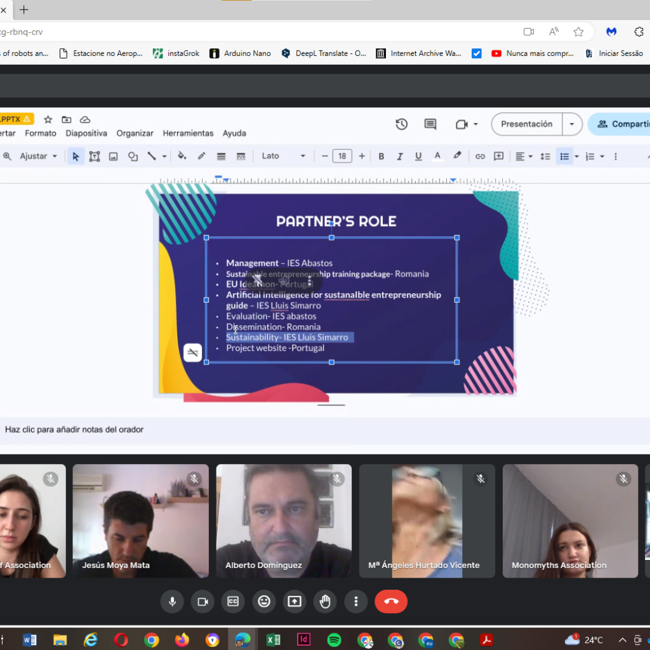Turn the camera on or off

[202, 601]
